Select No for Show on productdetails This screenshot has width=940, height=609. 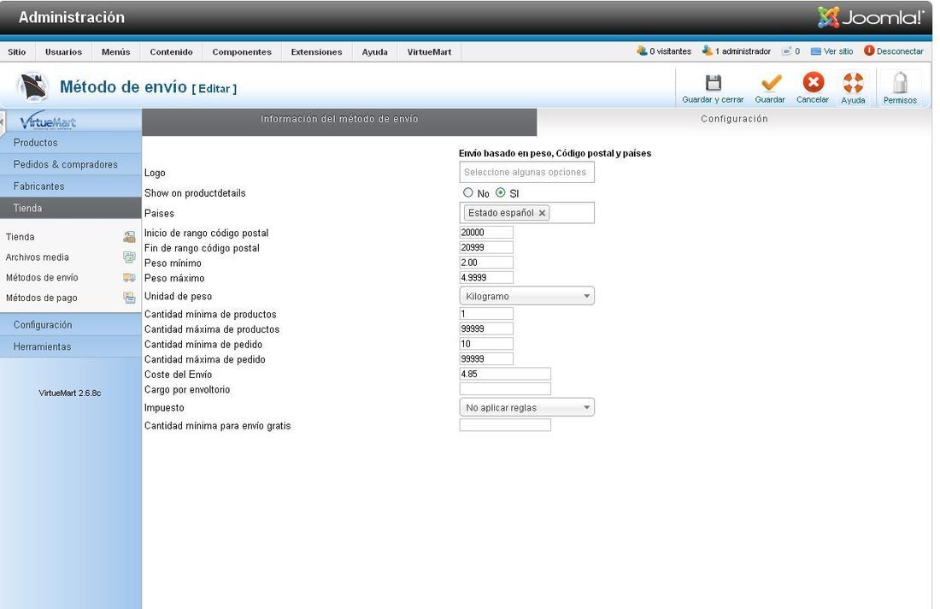pos(468,192)
